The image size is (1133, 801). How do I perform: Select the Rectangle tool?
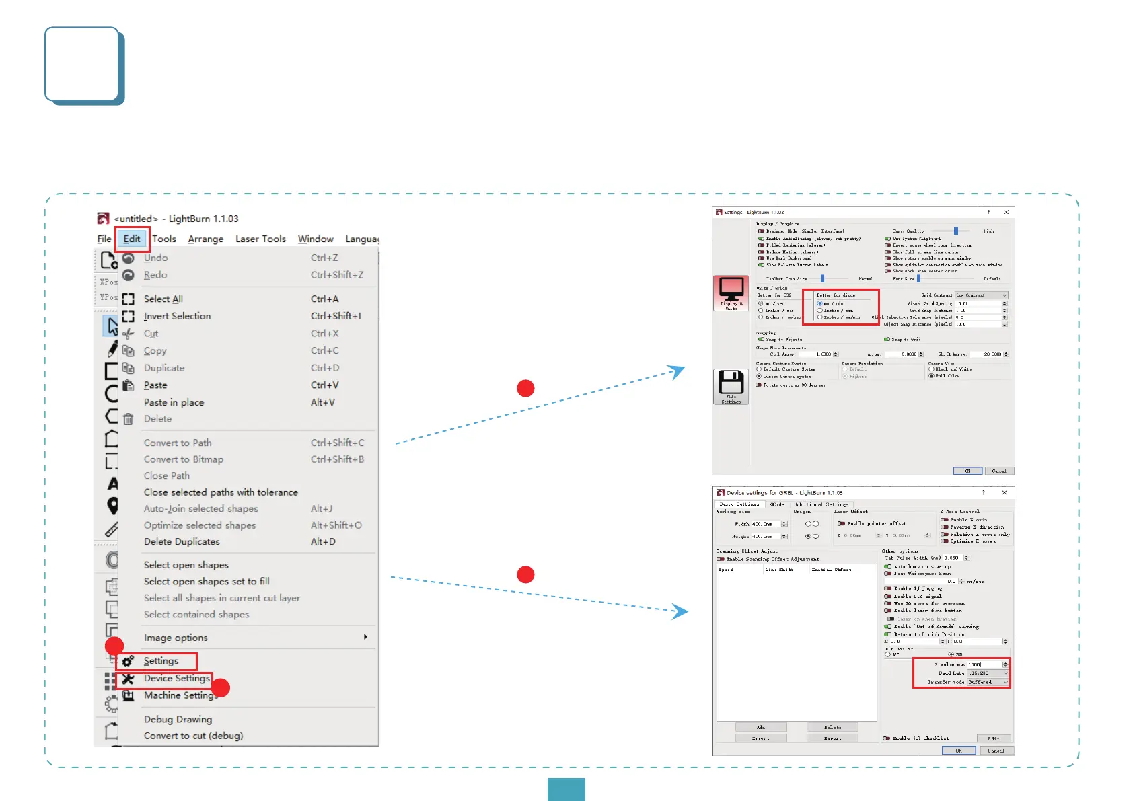pyautogui.click(x=111, y=371)
